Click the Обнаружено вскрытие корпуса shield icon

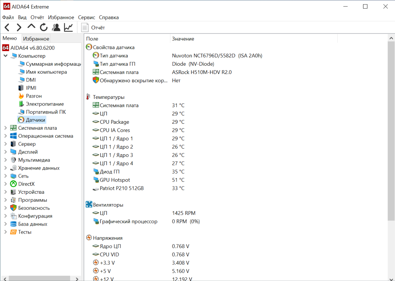pyautogui.click(x=96, y=80)
